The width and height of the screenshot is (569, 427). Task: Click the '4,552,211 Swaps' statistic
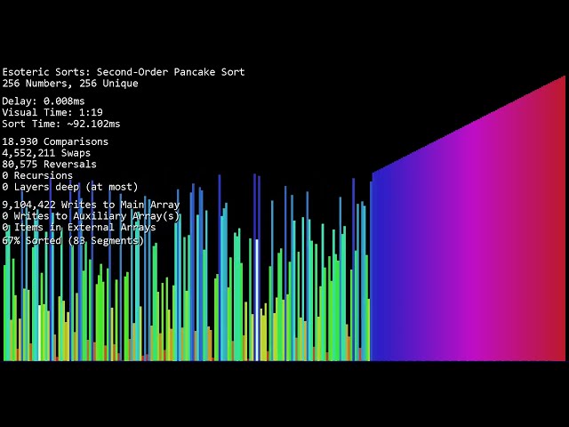pos(46,152)
